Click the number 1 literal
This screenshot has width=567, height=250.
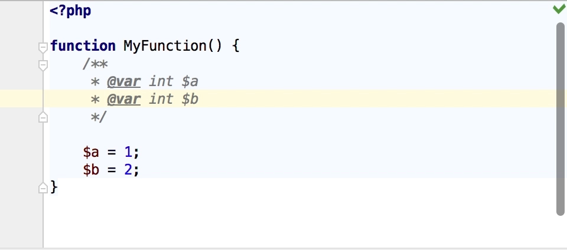point(128,152)
